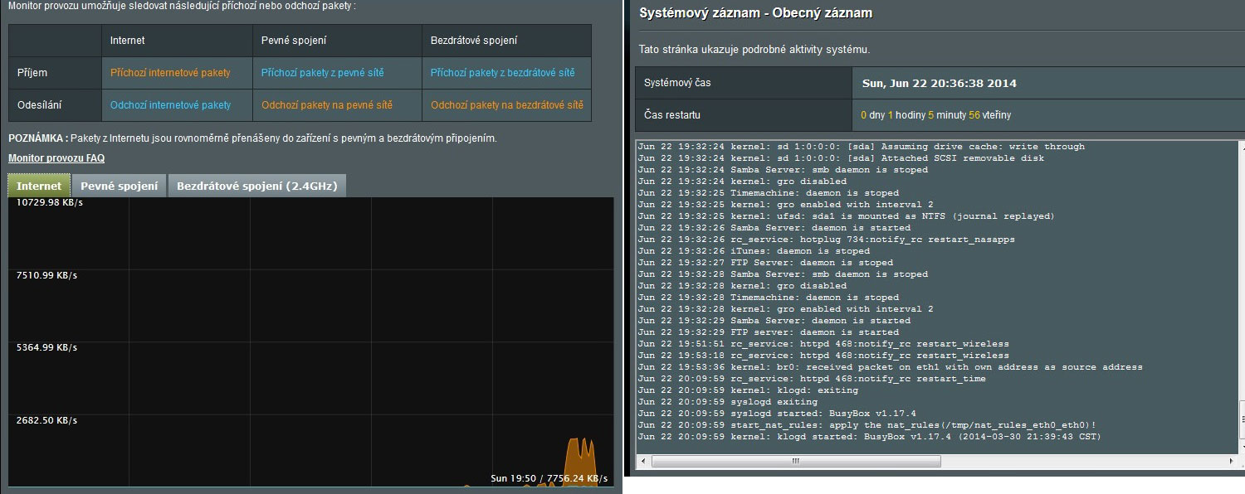This screenshot has height=494, width=1245.
Task: Select the Bezdrátové spojení (2.4GHz) tab
Action: coord(256,186)
